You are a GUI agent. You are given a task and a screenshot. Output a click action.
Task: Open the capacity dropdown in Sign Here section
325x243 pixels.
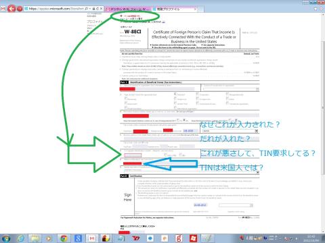point(251,205)
